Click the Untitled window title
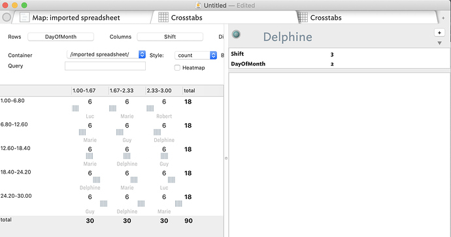 tap(215, 5)
